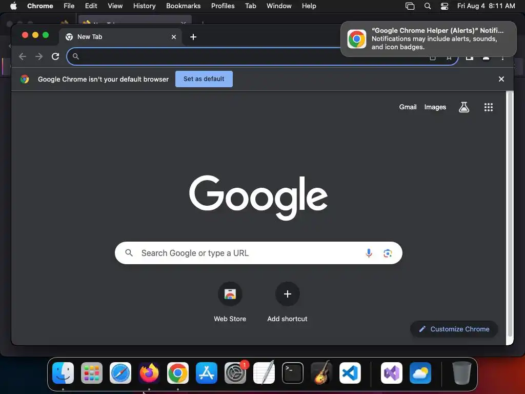
Task: Open the Web Store shortcut
Action: click(230, 303)
